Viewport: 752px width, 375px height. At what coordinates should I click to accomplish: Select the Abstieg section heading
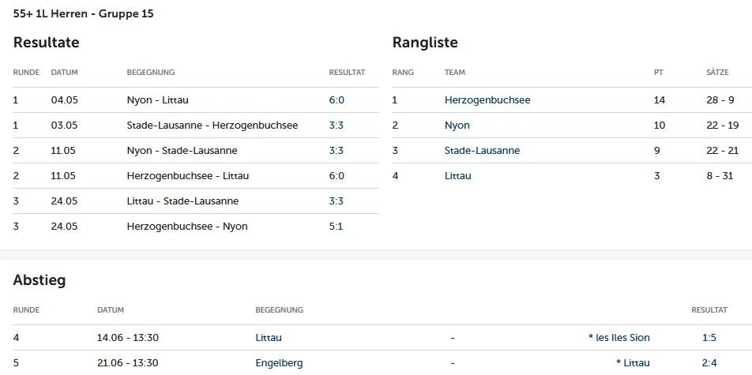click(39, 280)
